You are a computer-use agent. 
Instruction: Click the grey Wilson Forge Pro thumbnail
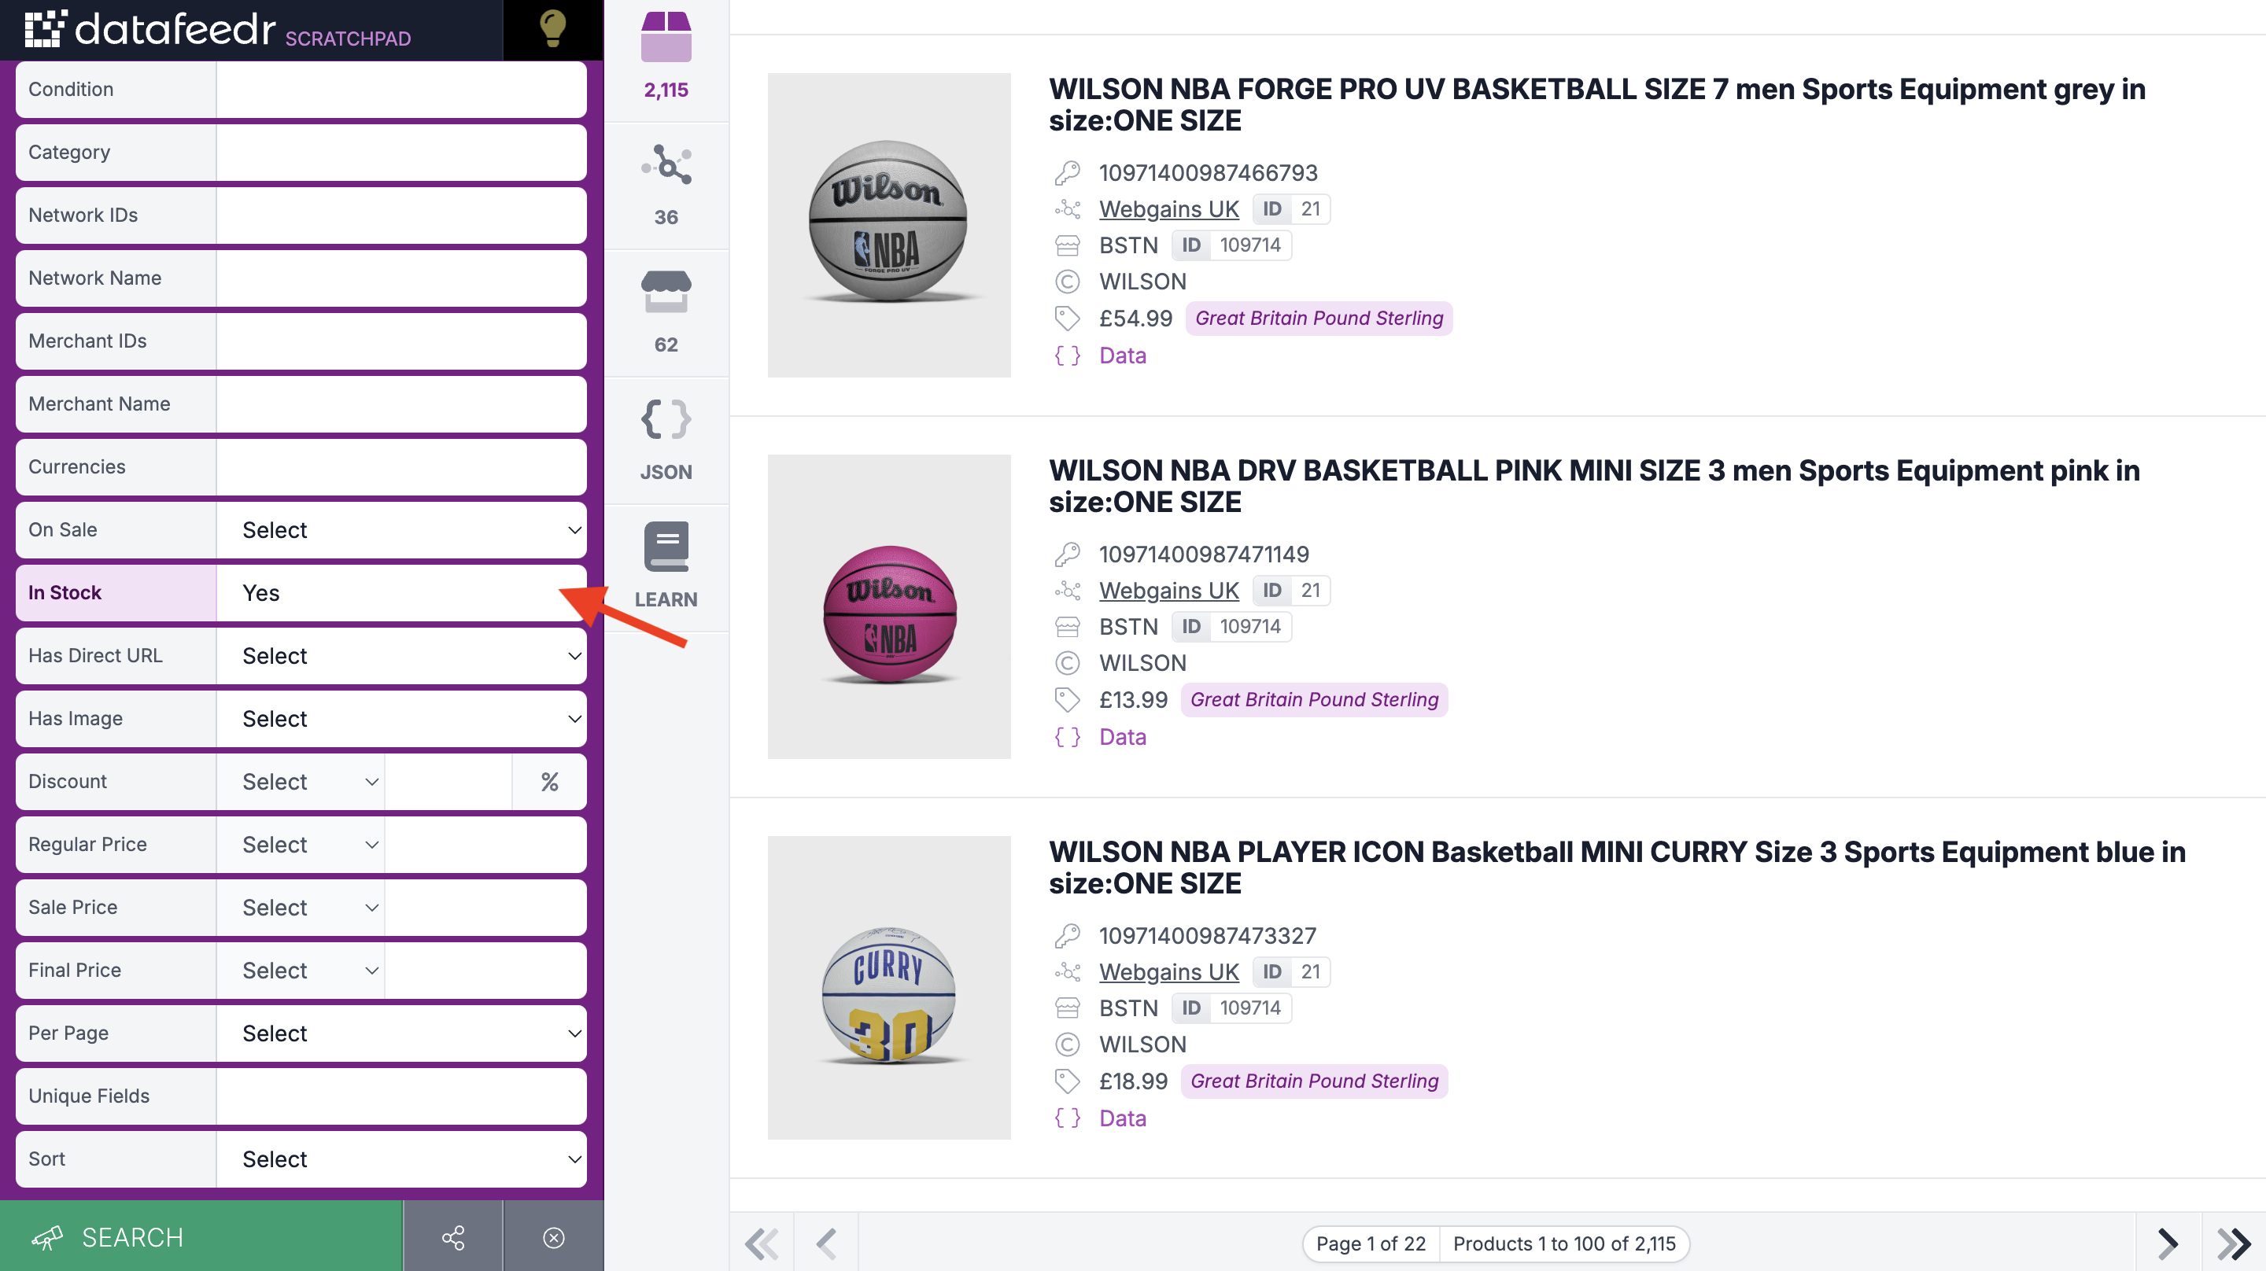coord(888,225)
